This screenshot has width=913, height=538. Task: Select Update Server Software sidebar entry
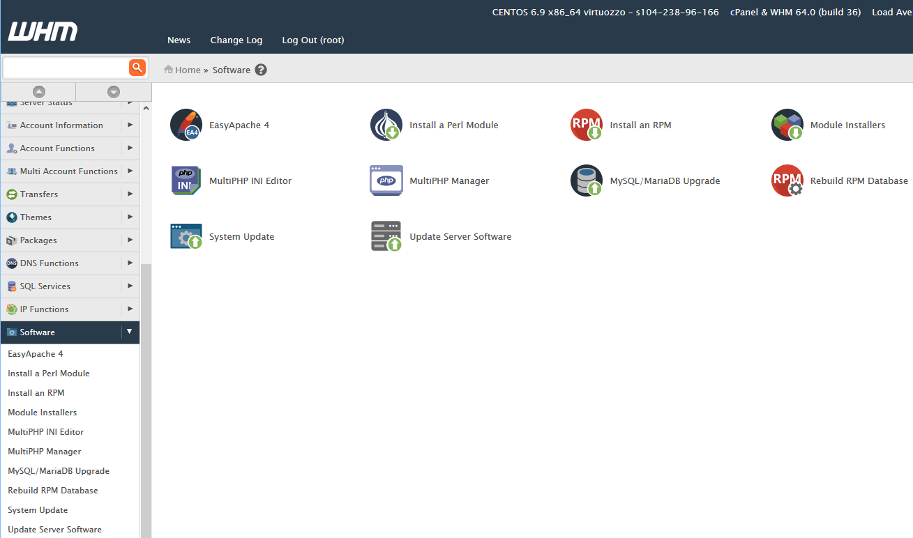54,530
